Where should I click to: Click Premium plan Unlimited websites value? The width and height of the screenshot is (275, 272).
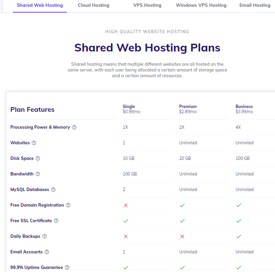188,143
